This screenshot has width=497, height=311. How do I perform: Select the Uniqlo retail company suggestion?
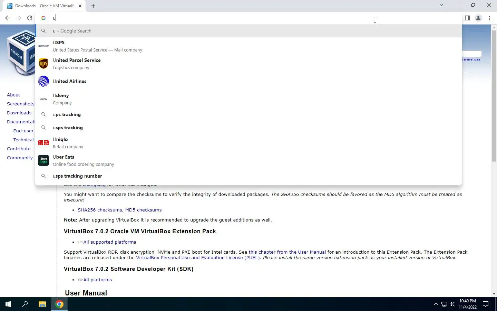pyautogui.click(x=248, y=143)
